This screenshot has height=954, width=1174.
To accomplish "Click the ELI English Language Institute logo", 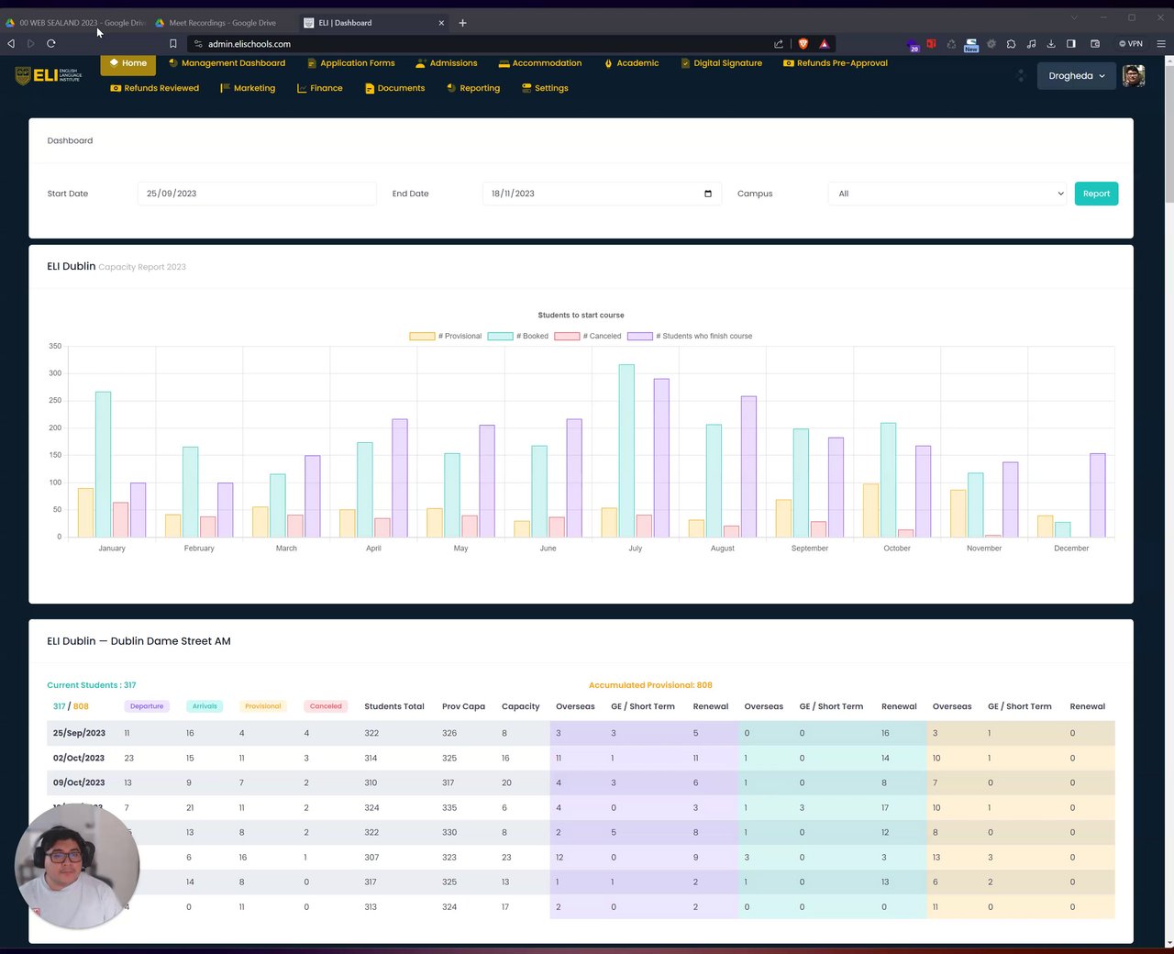I will (49, 75).
